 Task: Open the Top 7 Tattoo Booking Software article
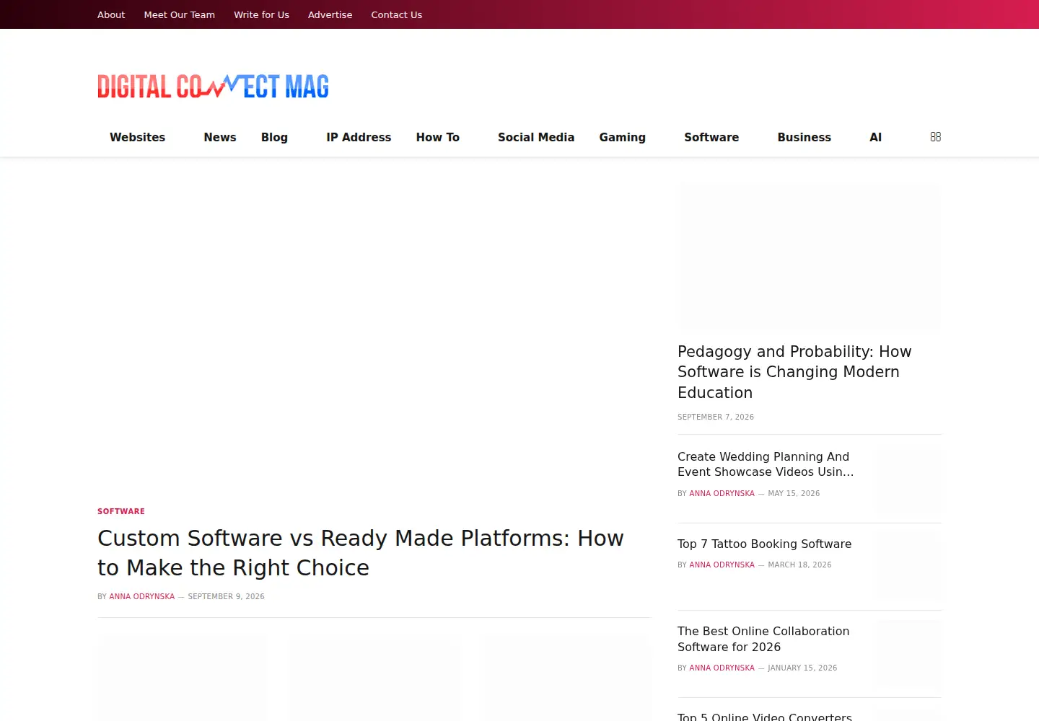[x=765, y=544]
